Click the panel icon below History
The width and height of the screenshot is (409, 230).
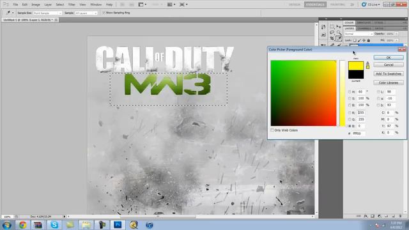(323, 34)
